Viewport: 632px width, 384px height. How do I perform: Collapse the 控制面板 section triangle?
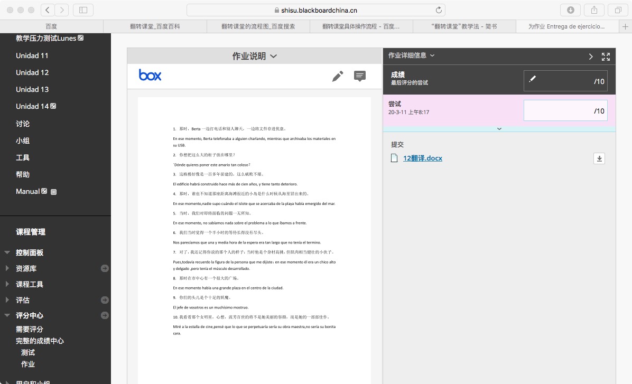[7, 252]
